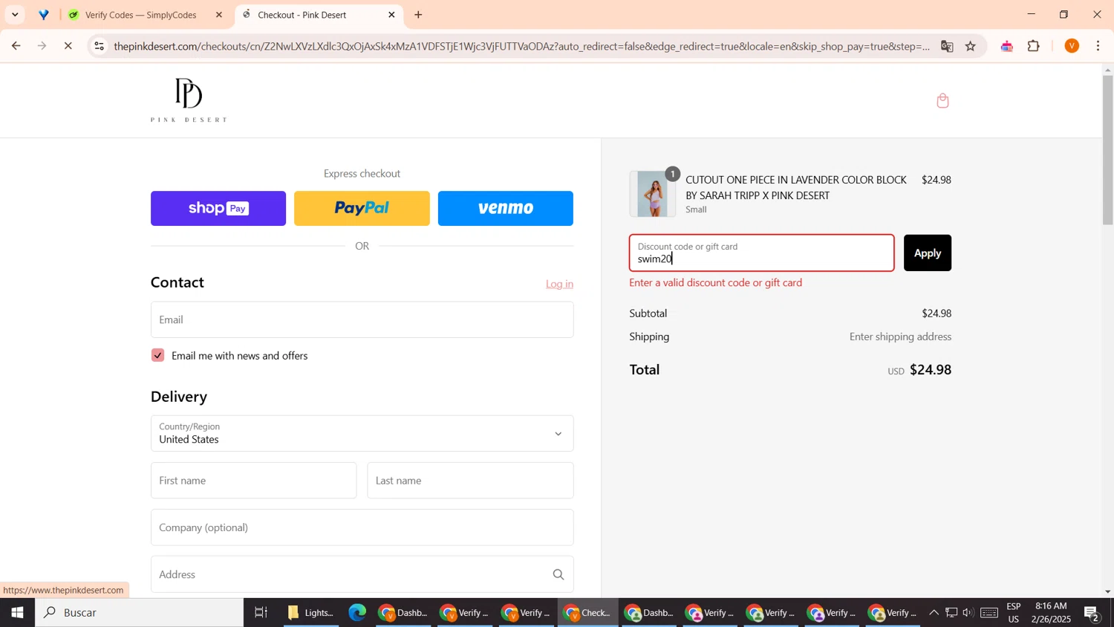The image size is (1114, 627).
Task: Switch to the Check... Chrome taskbar window
Action: 587,613
